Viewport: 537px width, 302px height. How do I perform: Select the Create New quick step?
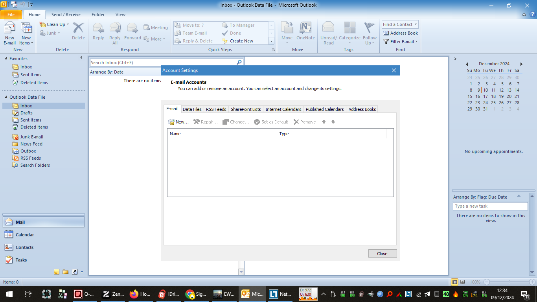(238, 41)
